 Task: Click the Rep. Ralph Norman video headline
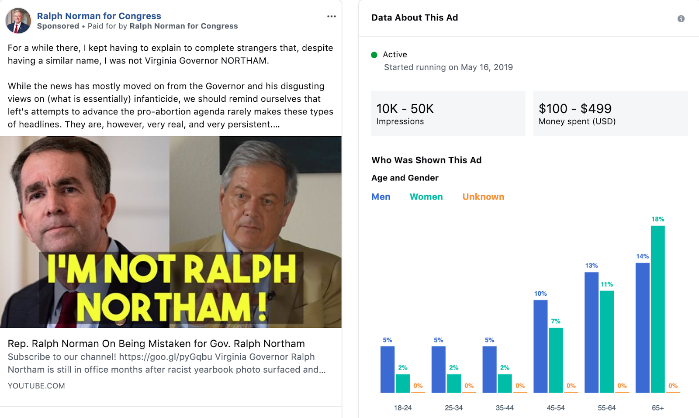[156, 344]
